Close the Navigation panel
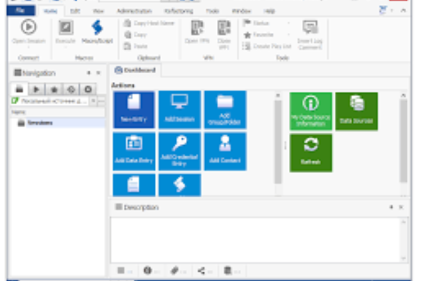 point(98,73)
